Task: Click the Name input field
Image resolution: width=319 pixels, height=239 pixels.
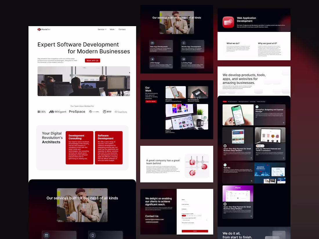Action: pos(195,202)
